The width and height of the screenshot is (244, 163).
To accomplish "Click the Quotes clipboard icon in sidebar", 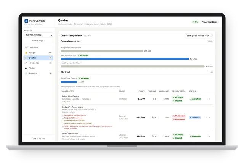I will (26, 58).
